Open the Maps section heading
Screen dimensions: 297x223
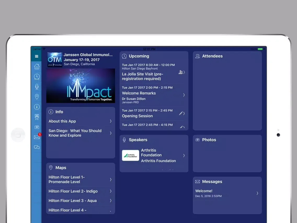pos(61,168)
